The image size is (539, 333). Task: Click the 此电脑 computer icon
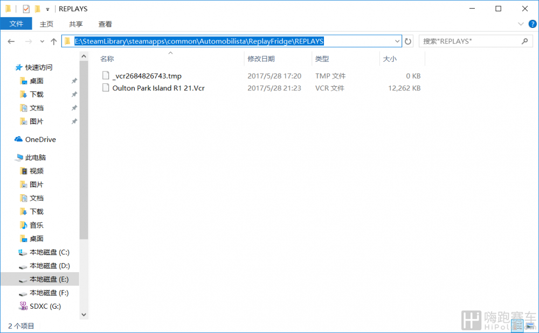[x=19, y=158]
